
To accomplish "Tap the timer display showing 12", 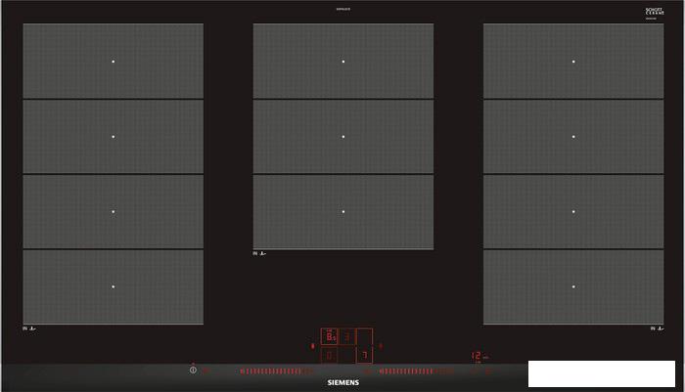I will coord(477,357).
